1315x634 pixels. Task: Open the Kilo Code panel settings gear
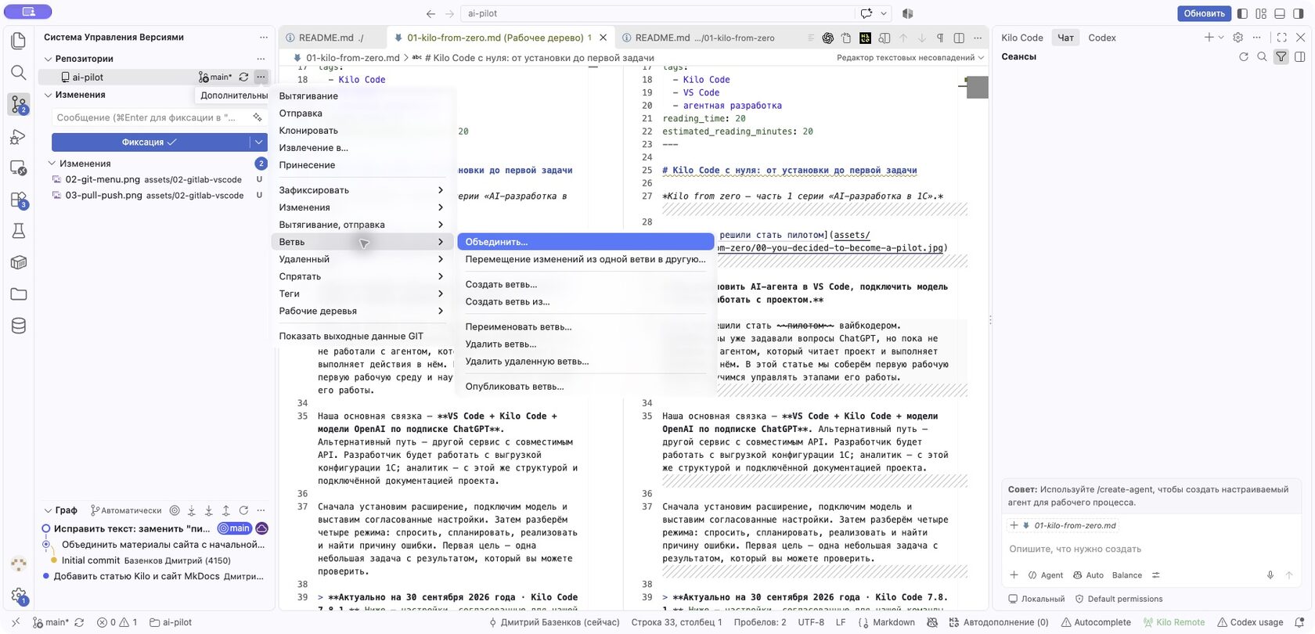tap(1238, 38)
